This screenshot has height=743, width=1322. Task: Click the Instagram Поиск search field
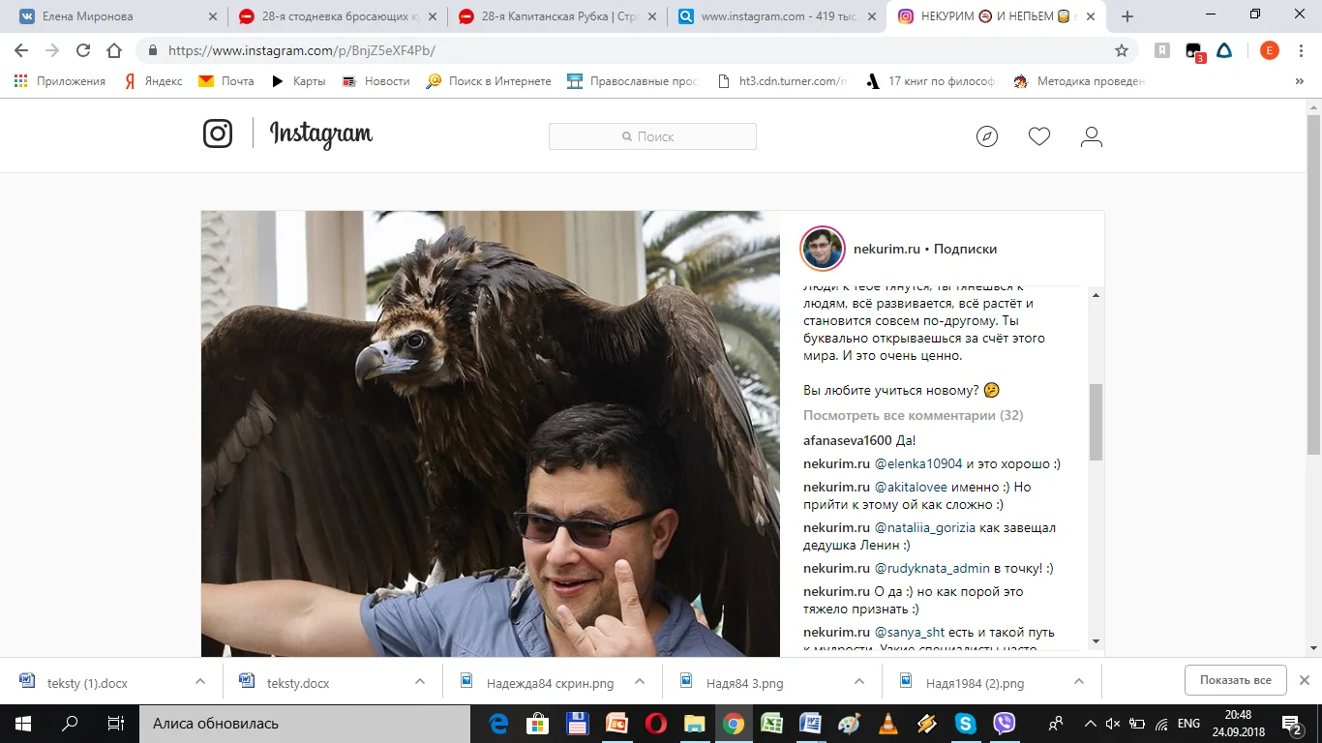point(652,136)
